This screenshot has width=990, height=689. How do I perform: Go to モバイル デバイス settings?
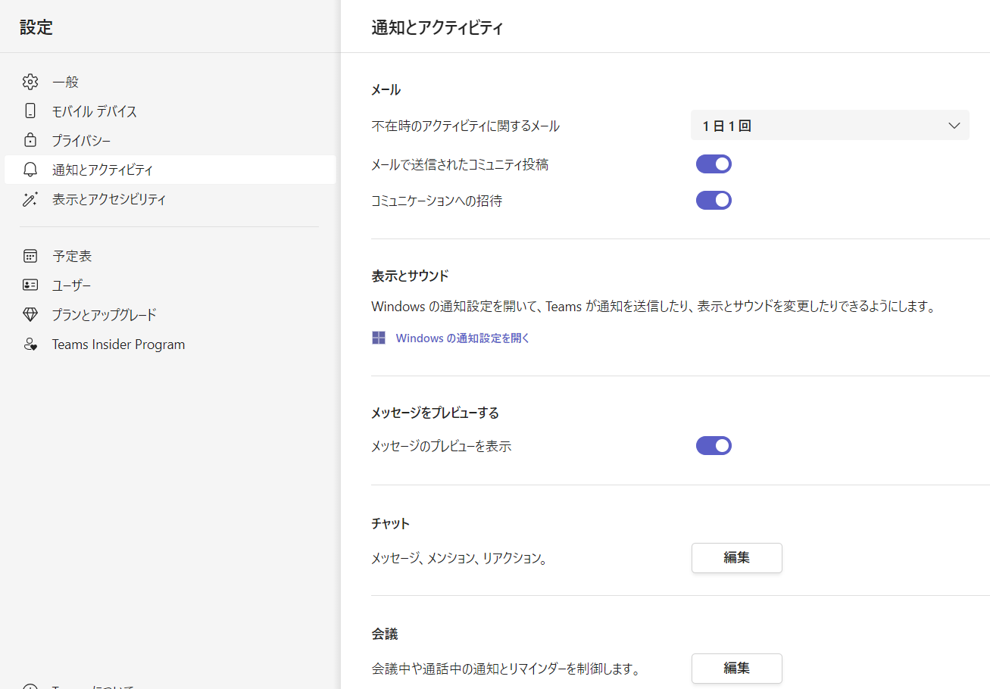pos(170,111)
